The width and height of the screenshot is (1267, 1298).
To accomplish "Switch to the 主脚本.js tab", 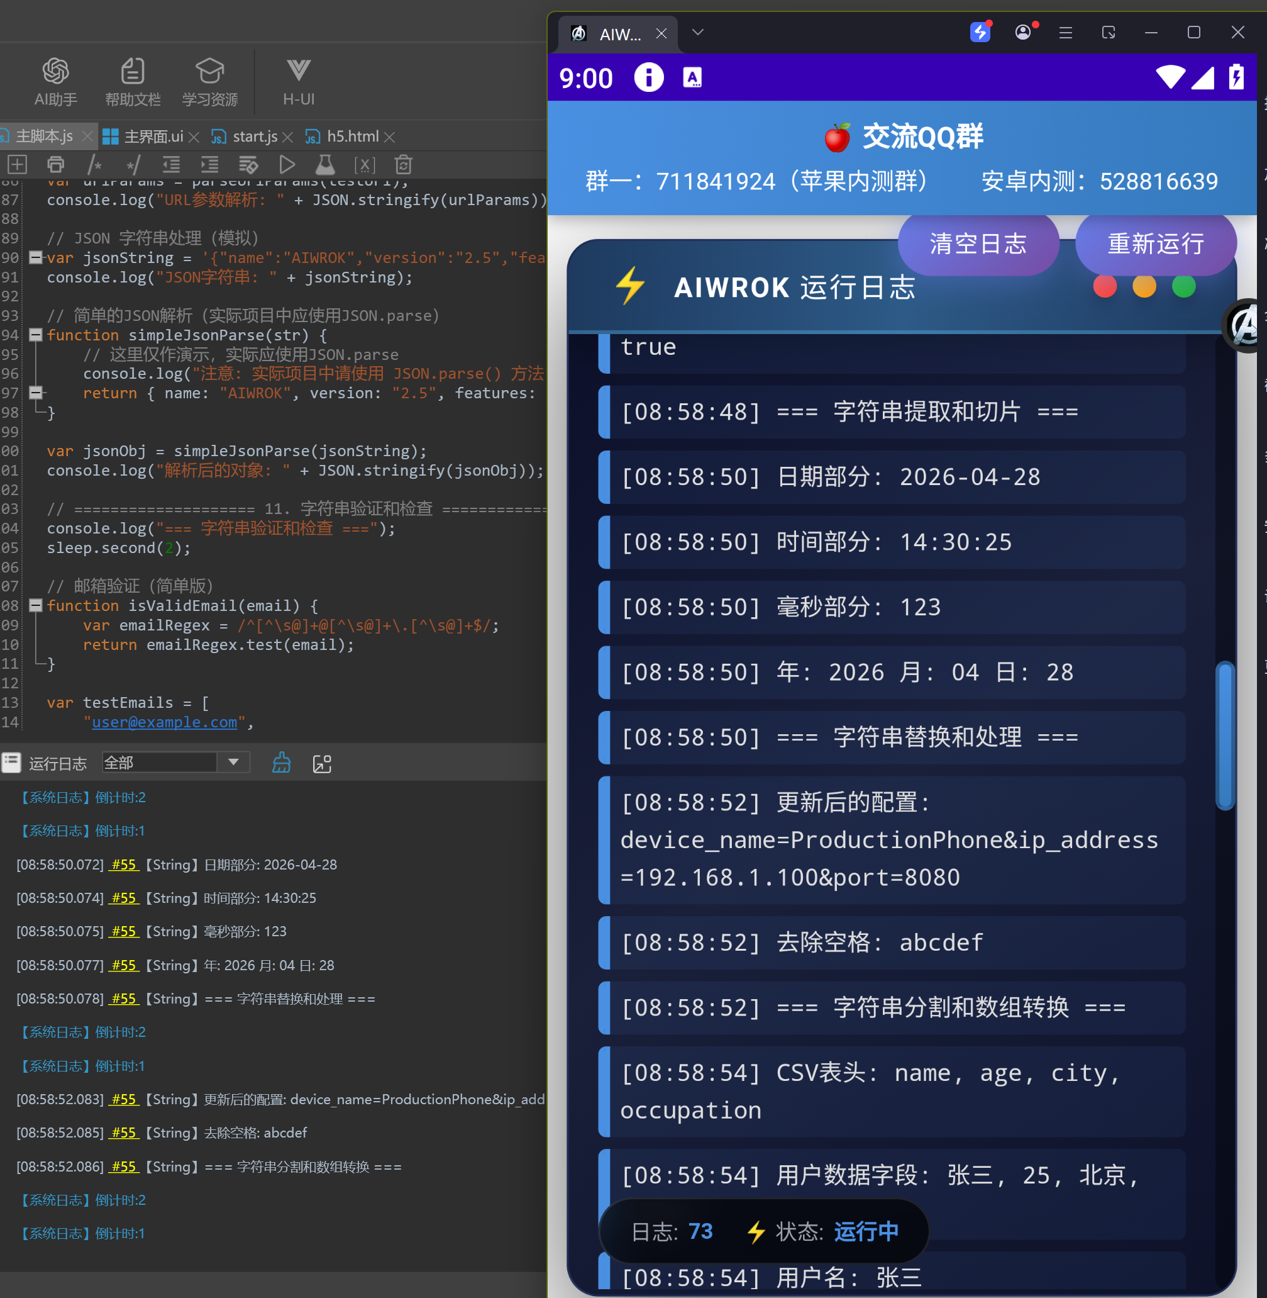I will (44, 137).
